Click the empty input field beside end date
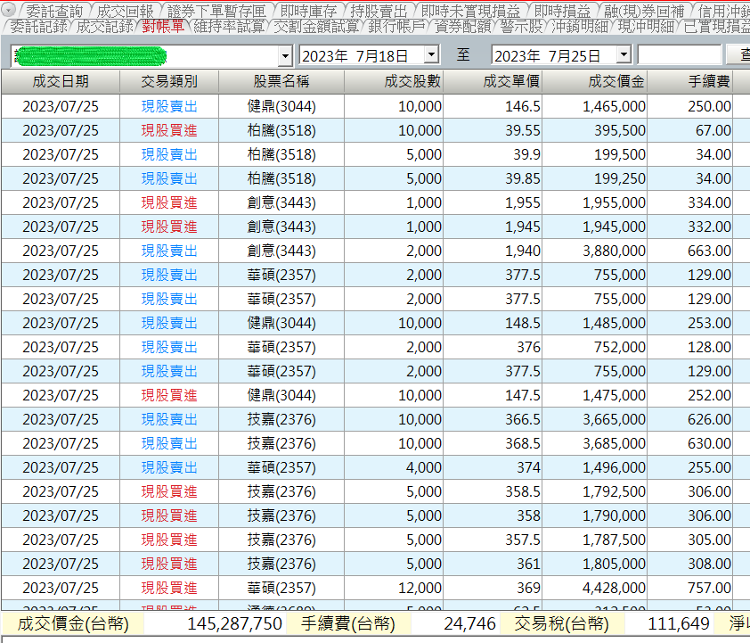This screenshot has width=750, height=643. pyautogui.click(x=679, y=55)
